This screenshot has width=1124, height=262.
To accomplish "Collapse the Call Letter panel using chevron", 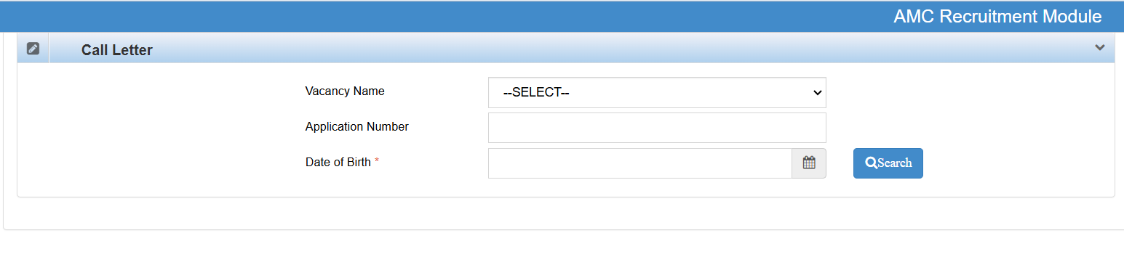I will tap(1100, 48).
